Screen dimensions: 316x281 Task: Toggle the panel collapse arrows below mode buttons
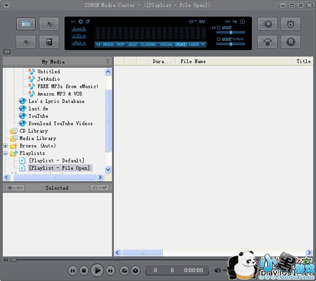coord(7,51)
